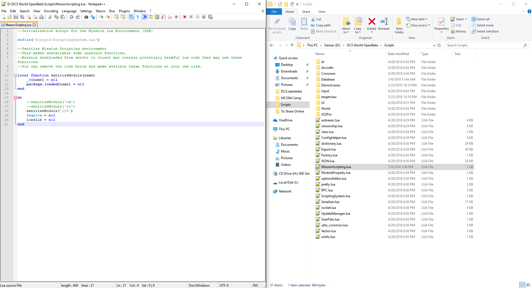Save the recorded macro using the toolbar icon
The height and width of the screenshot is (288, 532).
tap(210, 17)
